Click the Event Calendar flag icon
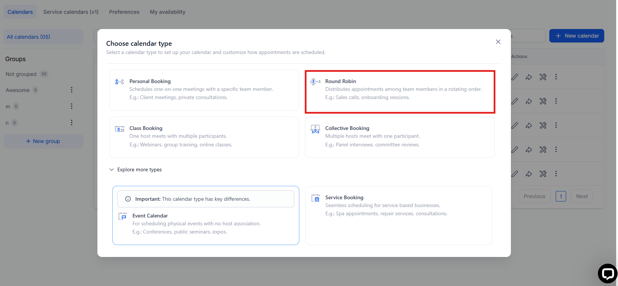The width and height of the screenshot is (618, 286). click(122, 216)
